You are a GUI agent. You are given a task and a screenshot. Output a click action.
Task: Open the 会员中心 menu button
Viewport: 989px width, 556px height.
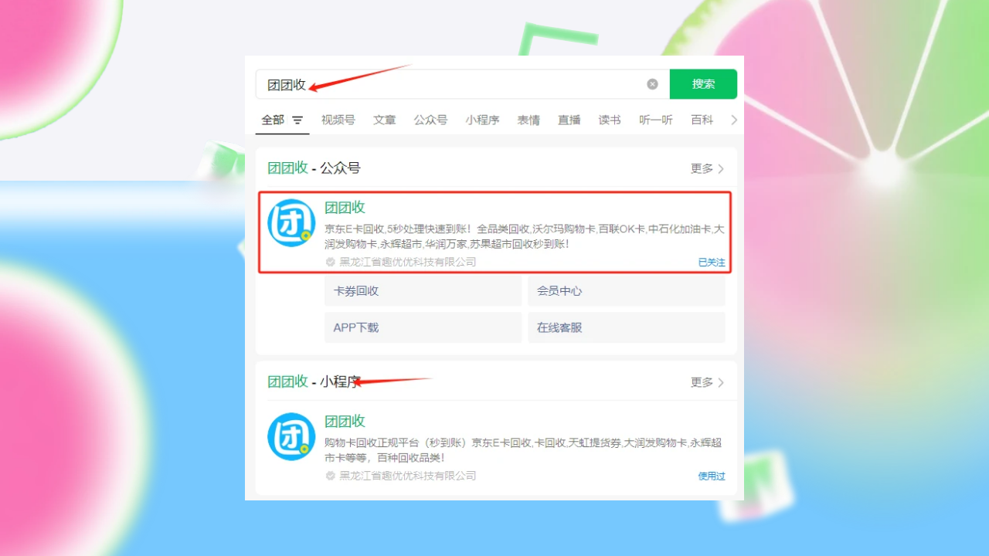pos(627,291)
